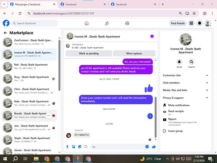This screenshot has width=217, height=163.
Task: Open the tab search dropdown arrow
Action: pos(4,4)
